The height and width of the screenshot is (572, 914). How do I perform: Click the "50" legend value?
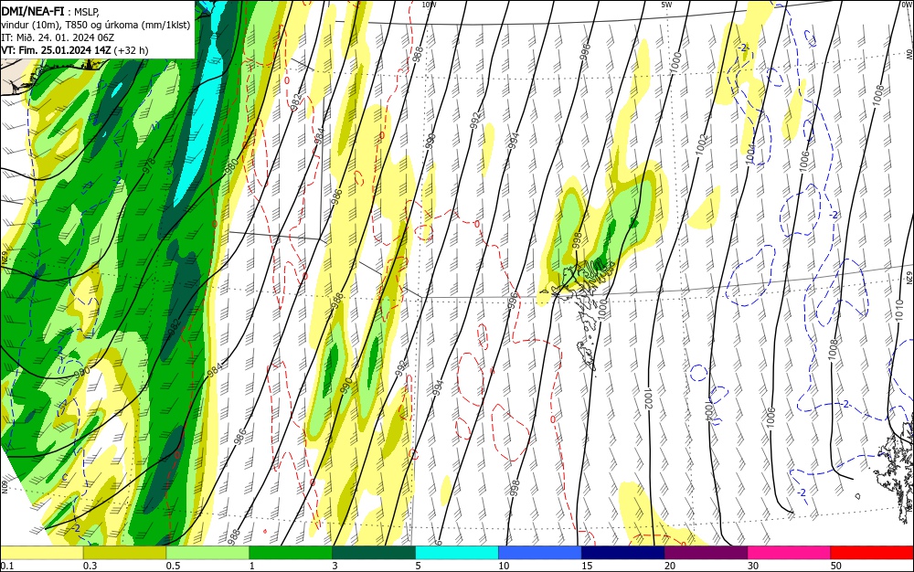(836, 566)
